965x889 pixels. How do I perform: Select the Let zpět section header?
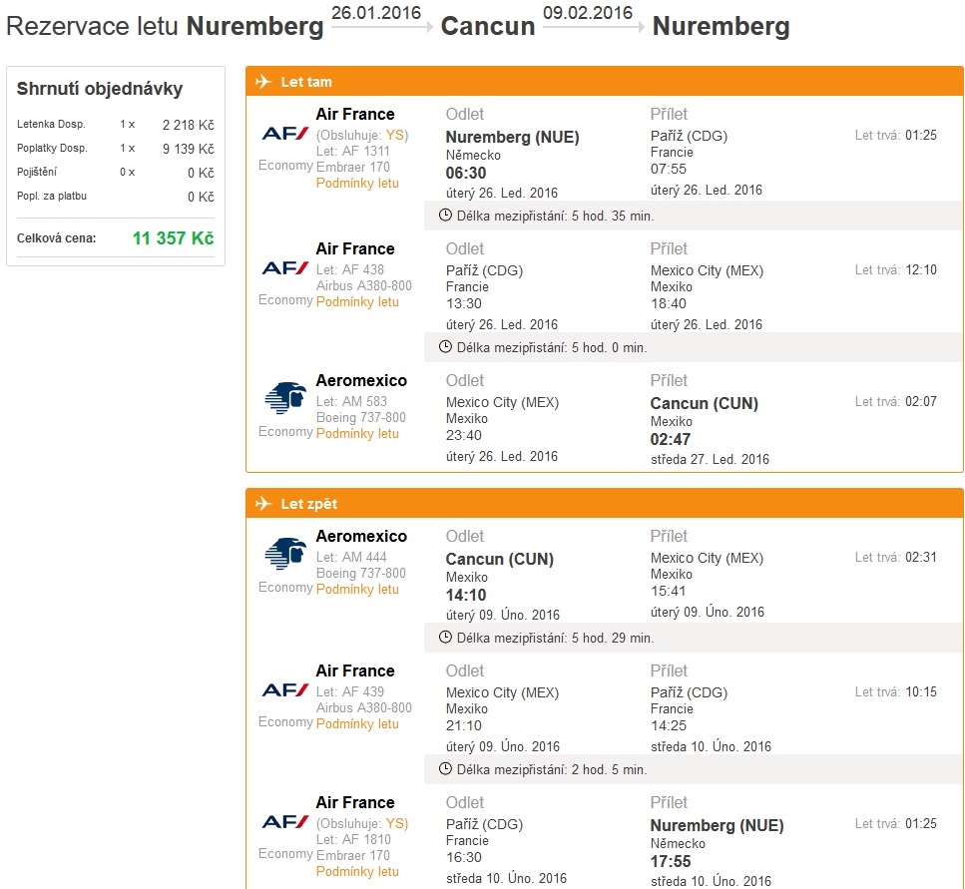(x=605, y=503)
